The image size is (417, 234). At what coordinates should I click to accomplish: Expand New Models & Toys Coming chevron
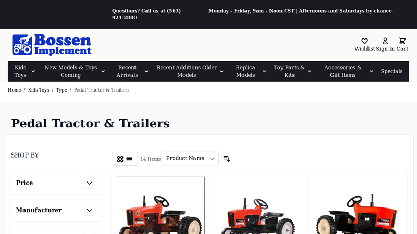[103, 71]
